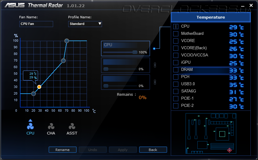
Task: Click the Back button
Action: pos(153,150)
